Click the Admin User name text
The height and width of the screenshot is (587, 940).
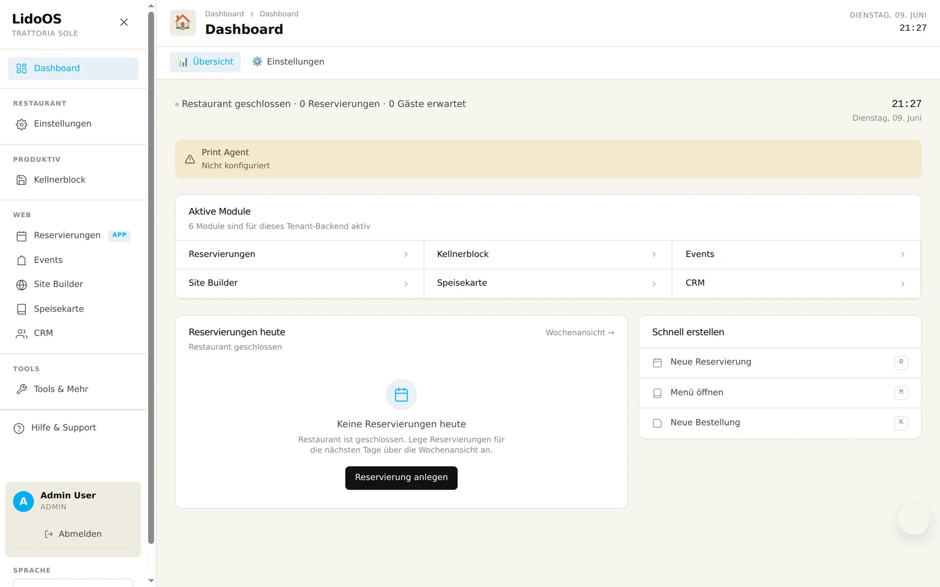click(x=68, y=495)
